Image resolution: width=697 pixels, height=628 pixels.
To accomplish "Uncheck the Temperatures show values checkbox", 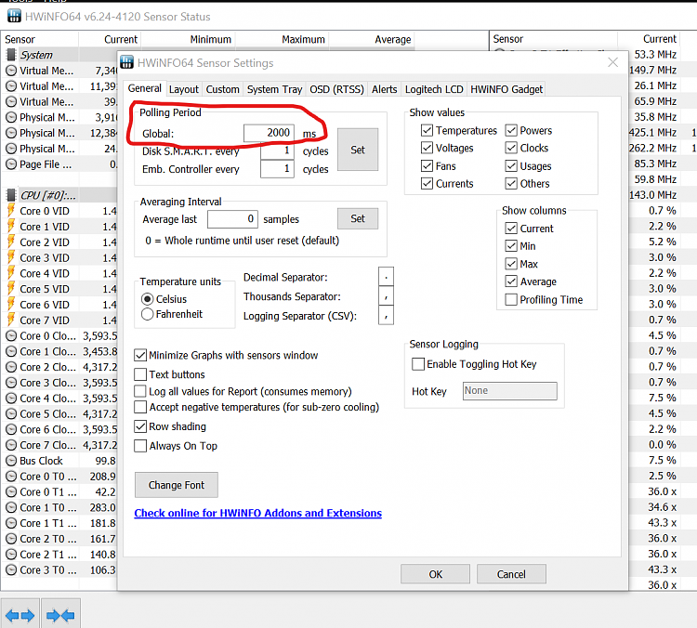I will click(x=427, y=130).
